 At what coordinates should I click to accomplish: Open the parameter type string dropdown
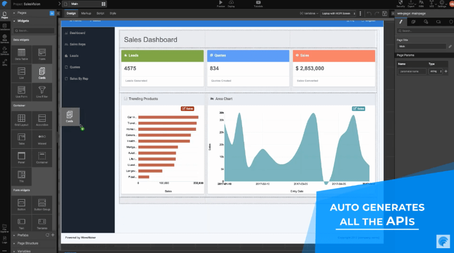[435, 71]
